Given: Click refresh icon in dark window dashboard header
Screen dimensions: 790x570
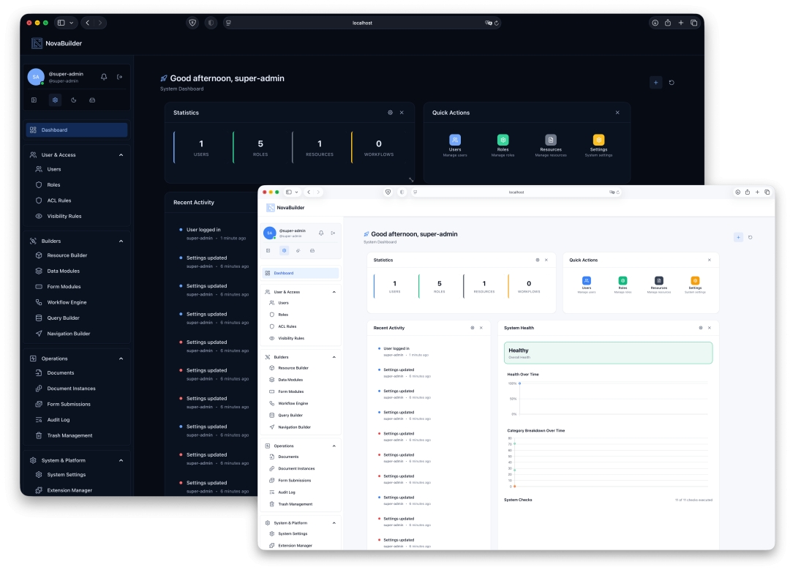Looking at the screenshot, I should tap(671, 83).
